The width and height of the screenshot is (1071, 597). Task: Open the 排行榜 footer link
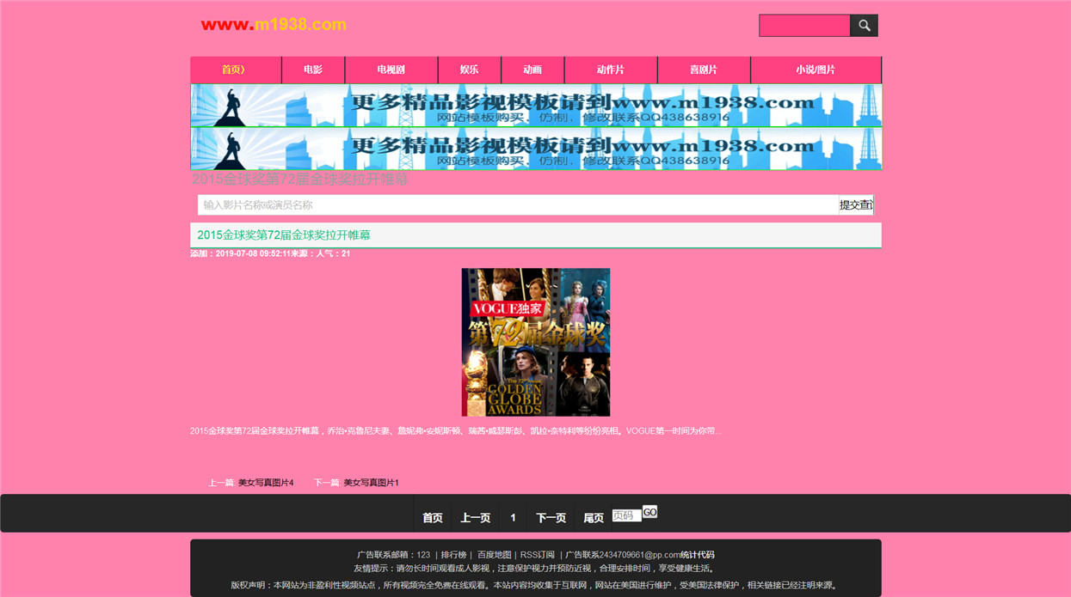point(453,555)
